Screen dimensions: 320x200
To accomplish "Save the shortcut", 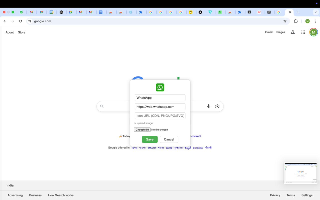I will click(x=150, y=139).
